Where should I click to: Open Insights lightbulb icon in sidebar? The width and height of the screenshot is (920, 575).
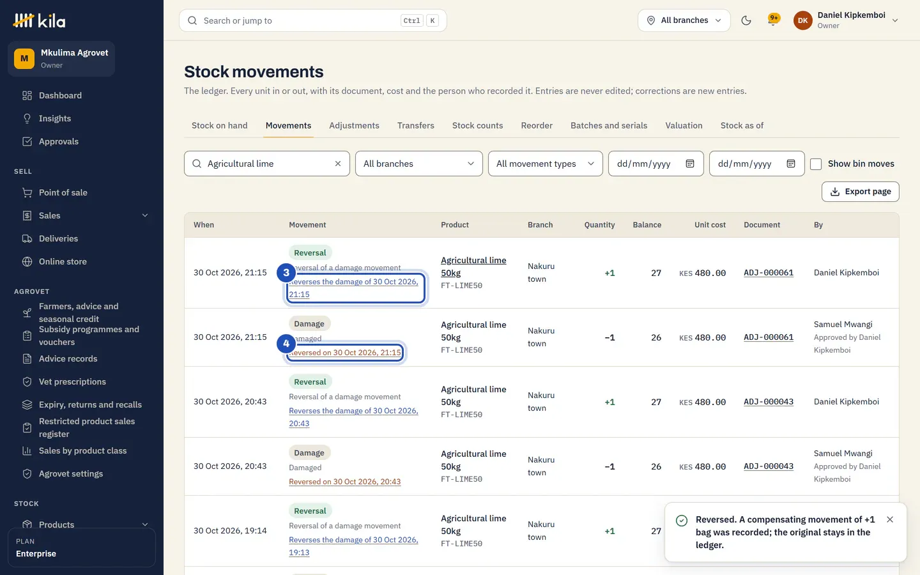click(27, 118)
